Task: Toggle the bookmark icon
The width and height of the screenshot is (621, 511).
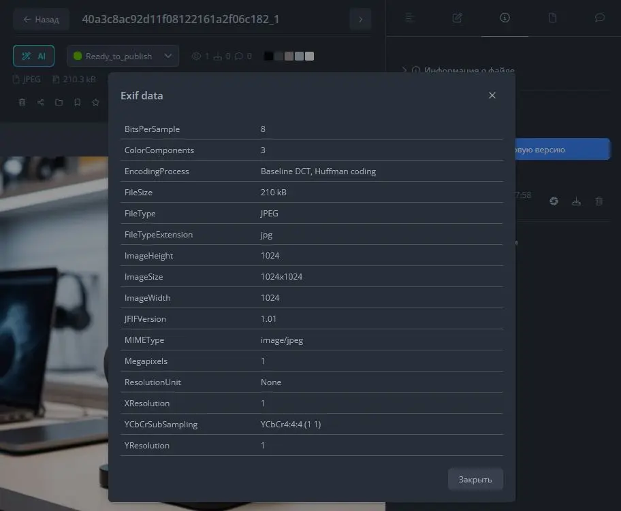Action: (77, 103)
